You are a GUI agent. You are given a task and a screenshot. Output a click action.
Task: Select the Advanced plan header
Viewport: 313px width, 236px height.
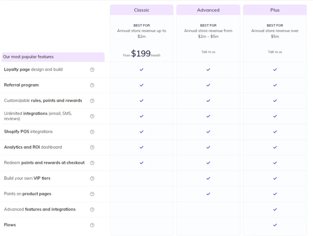(208, 10)
